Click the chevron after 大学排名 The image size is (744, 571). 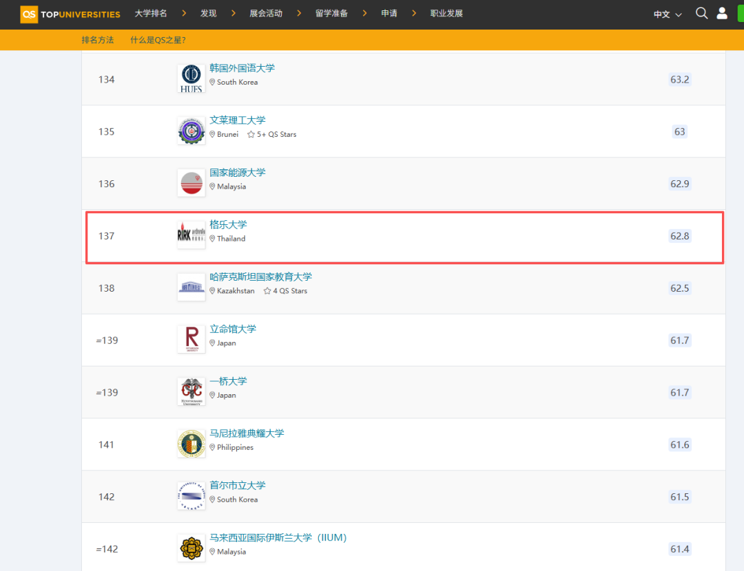pyautogui.click(x=183, y=12)
